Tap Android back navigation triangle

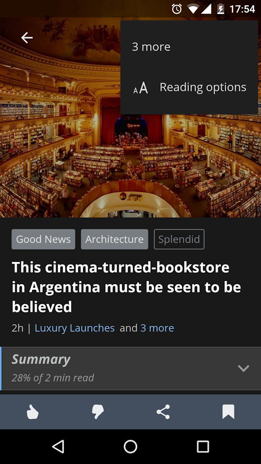[x=58, y=446]
